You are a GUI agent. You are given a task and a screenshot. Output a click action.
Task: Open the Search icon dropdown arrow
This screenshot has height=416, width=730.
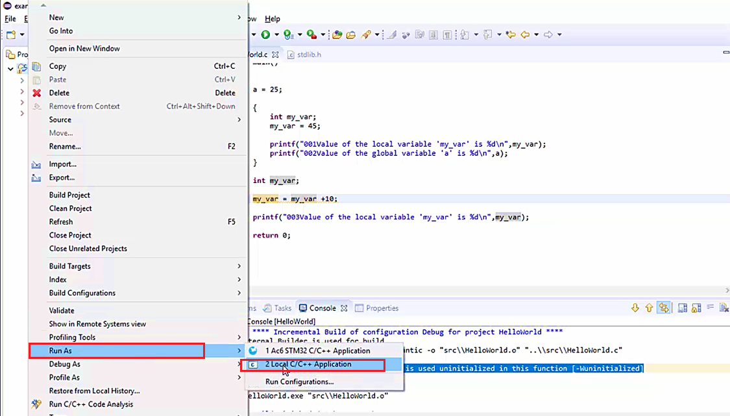coord(377,34)
